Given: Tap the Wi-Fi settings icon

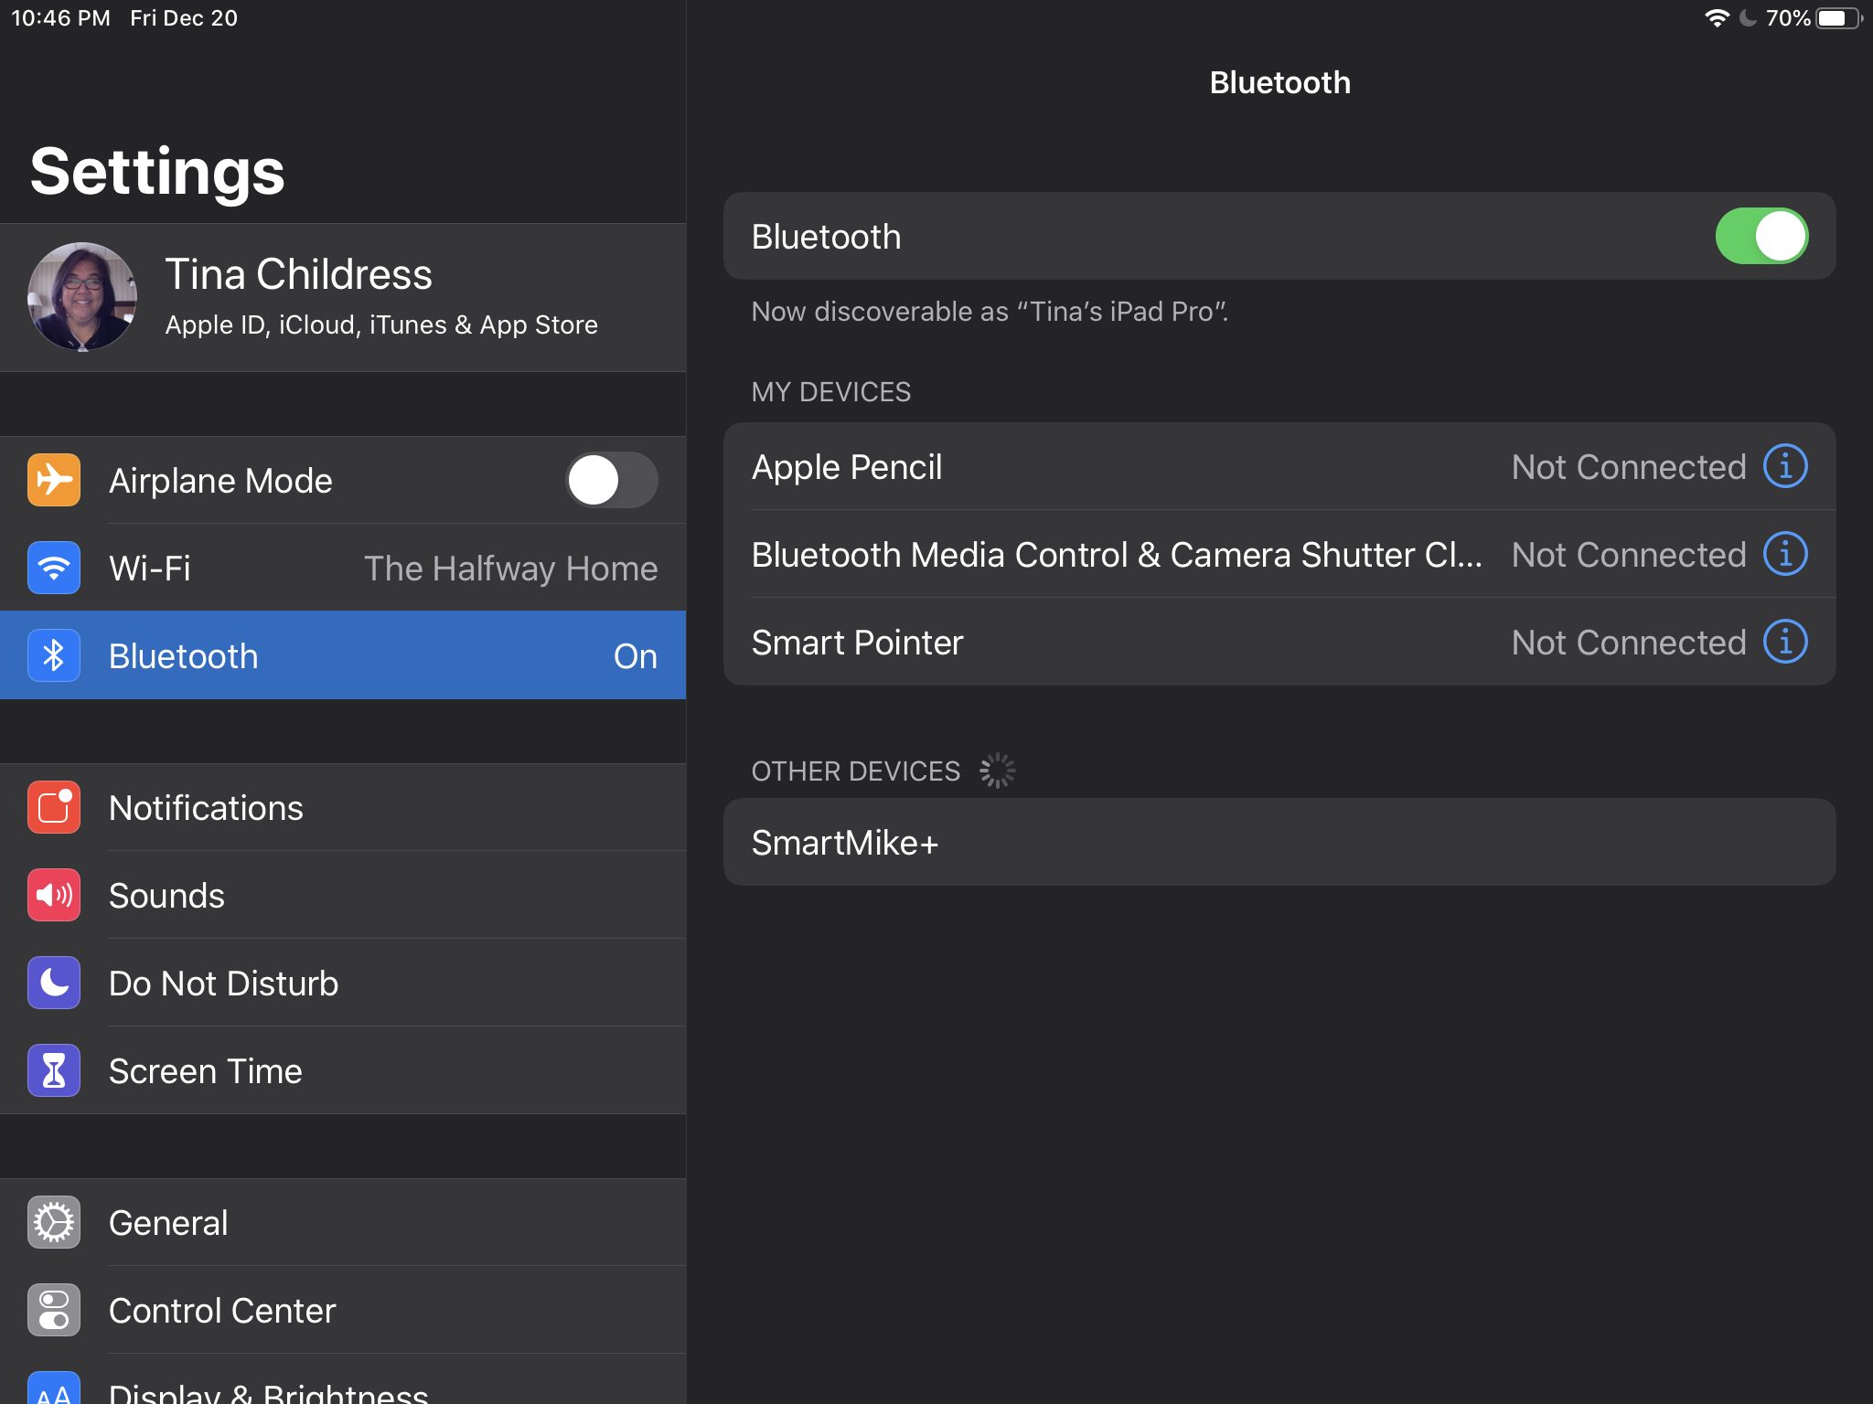Looking at the screenshot, I should coord(54,568).
